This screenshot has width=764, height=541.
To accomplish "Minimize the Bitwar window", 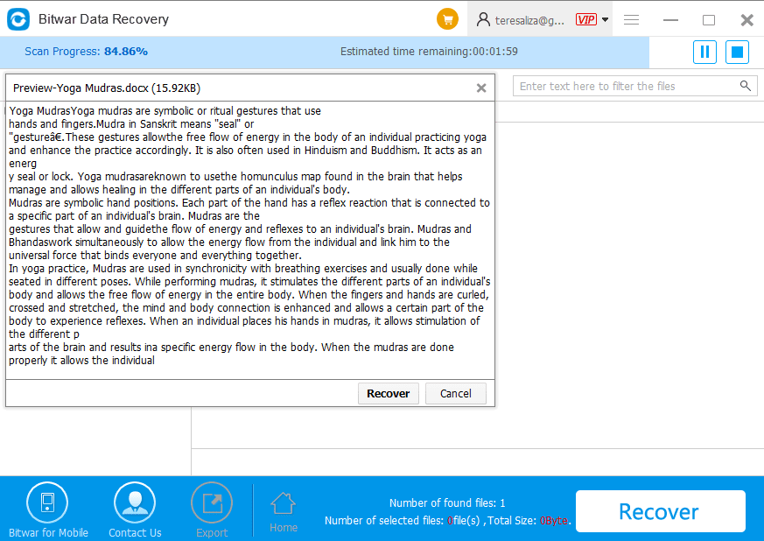I will tap(670, 20).
